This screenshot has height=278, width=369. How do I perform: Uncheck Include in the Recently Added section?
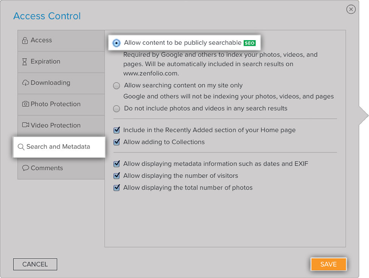pos(117,130)
